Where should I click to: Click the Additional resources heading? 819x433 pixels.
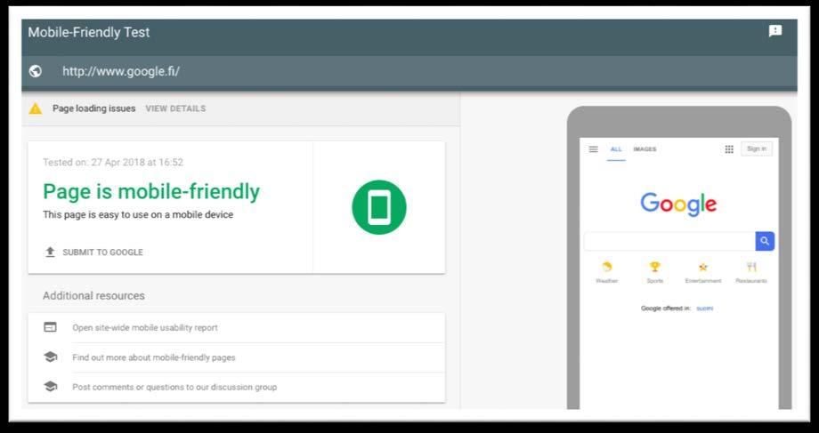93,295
